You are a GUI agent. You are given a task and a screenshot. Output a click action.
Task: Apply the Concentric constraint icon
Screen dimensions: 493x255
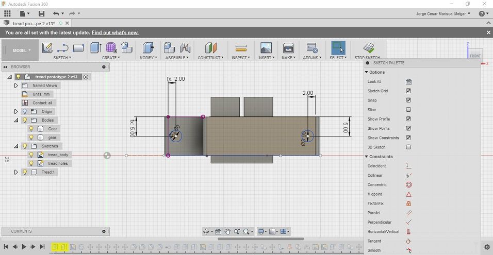(x=409, y=185)
